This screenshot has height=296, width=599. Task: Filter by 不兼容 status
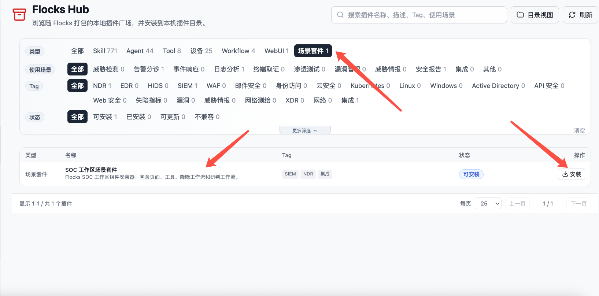point(207,117)
